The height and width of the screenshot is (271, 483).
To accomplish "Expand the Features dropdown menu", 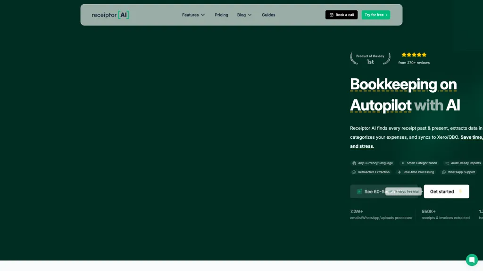I will (193, 15).
